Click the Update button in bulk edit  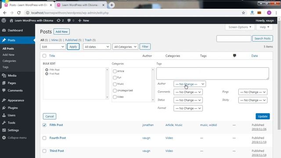[263, 116]
